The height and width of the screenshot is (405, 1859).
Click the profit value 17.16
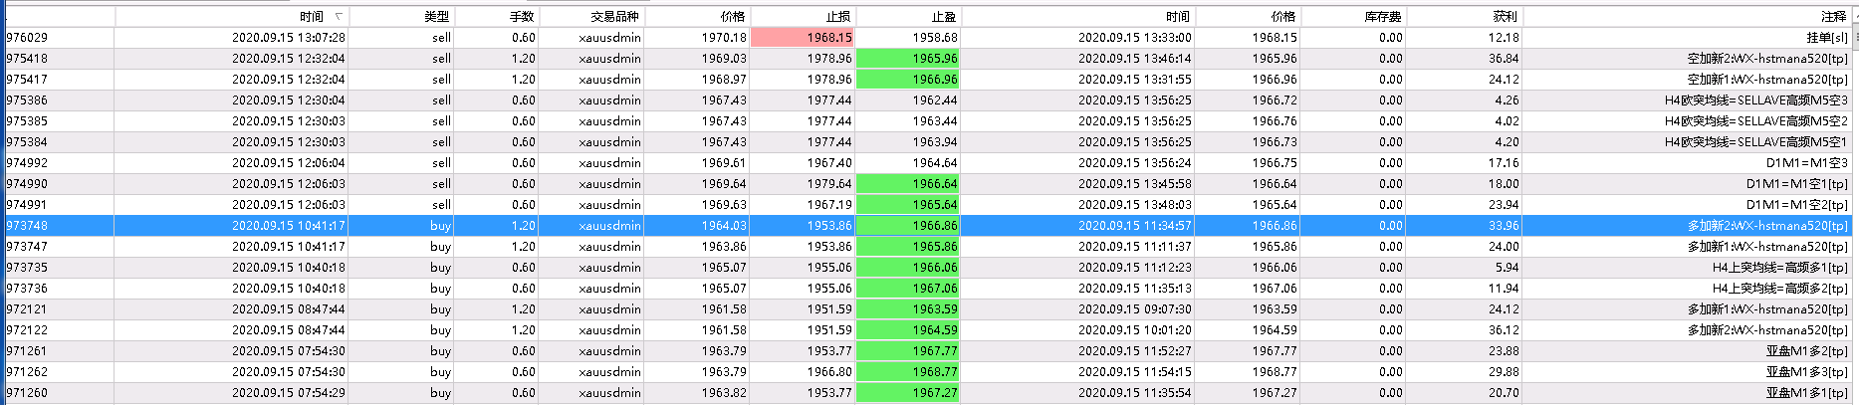tap(1504, 162)
